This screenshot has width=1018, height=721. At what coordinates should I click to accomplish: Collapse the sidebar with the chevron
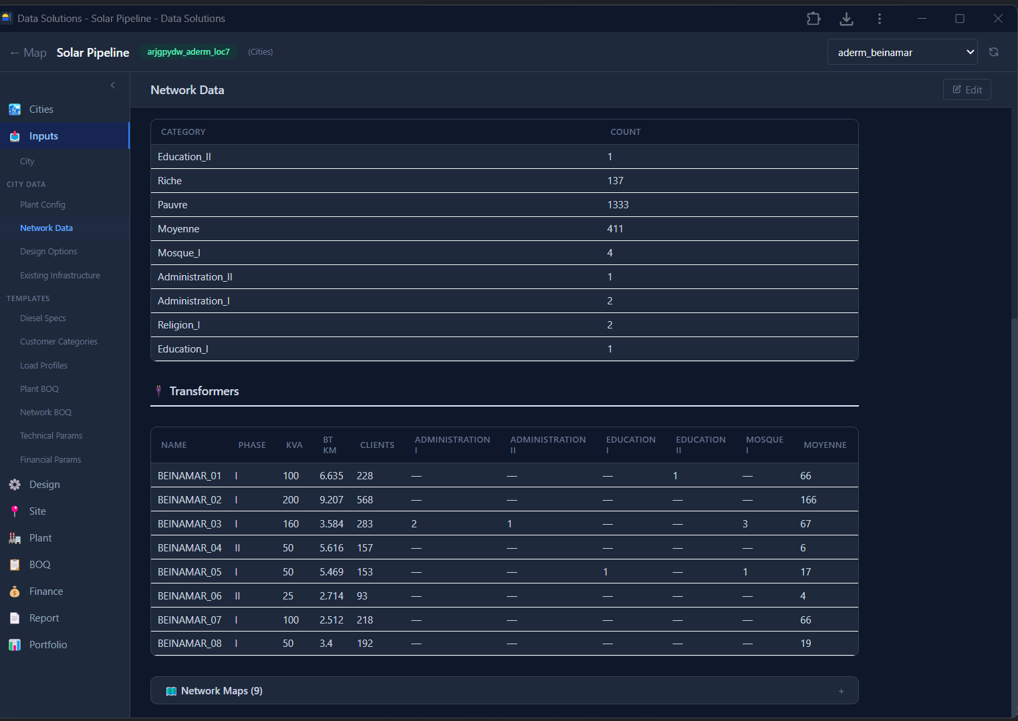click(x=113, y=85)
